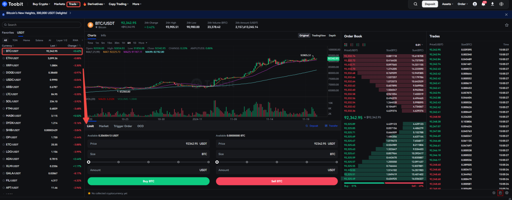Toggle light theme with the sun icon
The image size is (512, 200).
[494, 193]
